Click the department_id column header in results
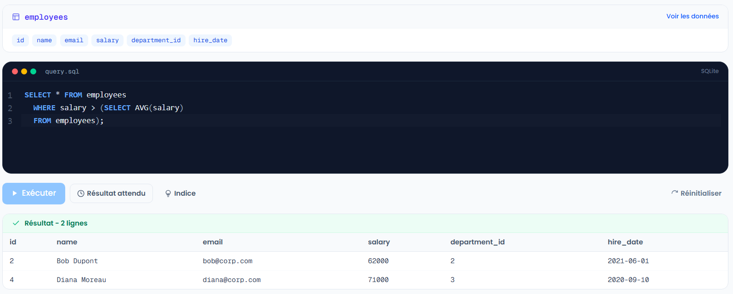Image resolution: width=733 pixels, height=294 pixels. (478, 242)
